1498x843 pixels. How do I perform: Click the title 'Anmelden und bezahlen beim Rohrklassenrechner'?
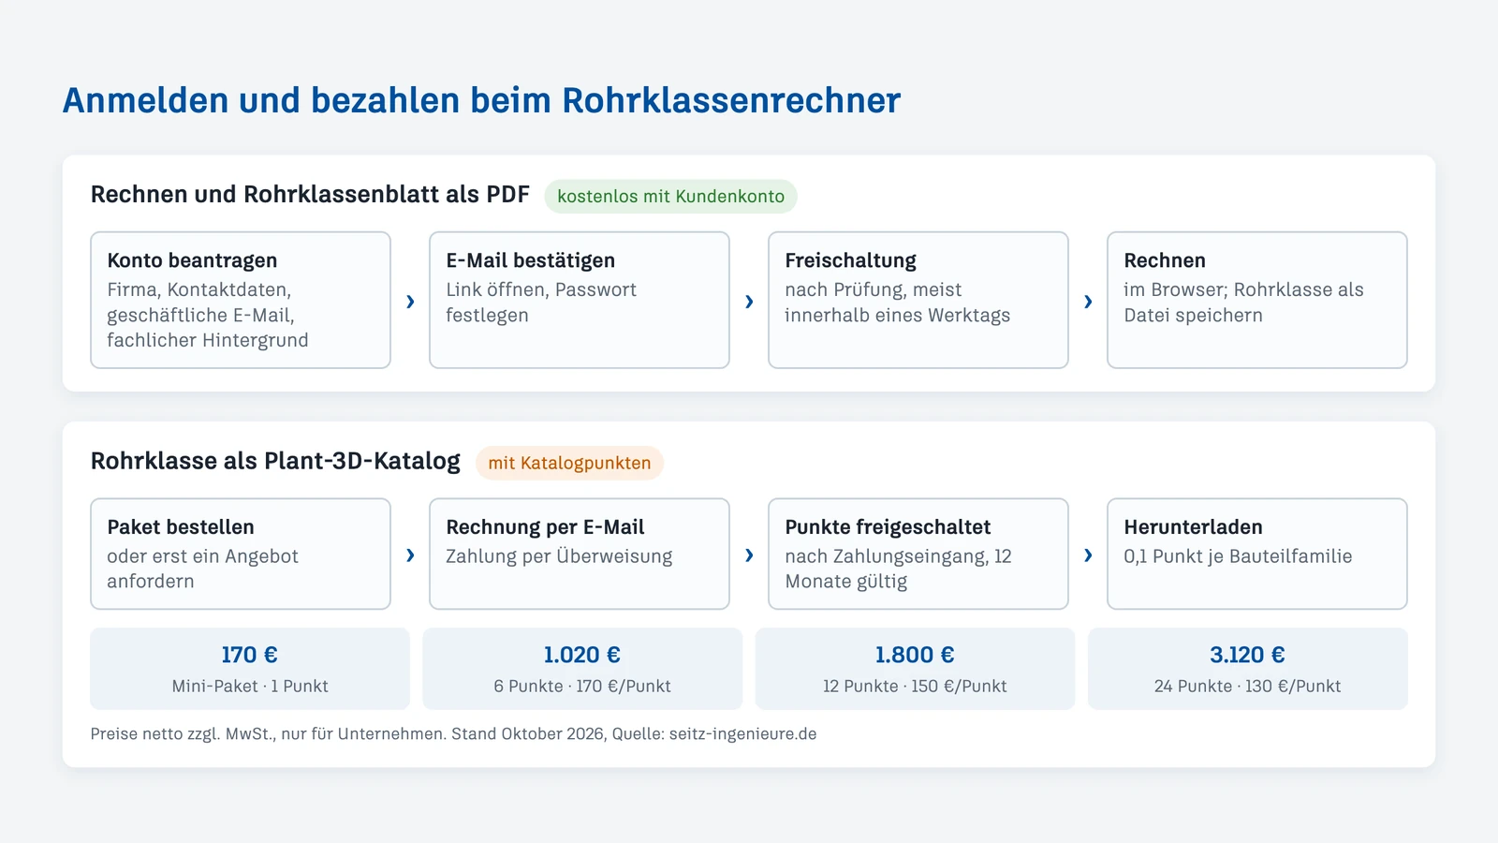point(481,100)
